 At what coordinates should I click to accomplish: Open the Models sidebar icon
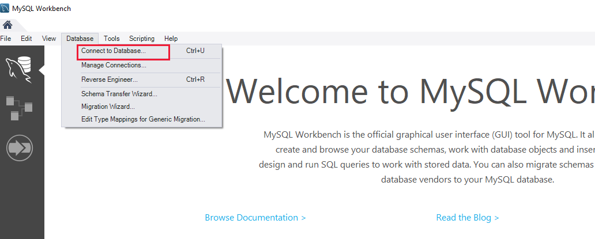click(x=19, y=108)
